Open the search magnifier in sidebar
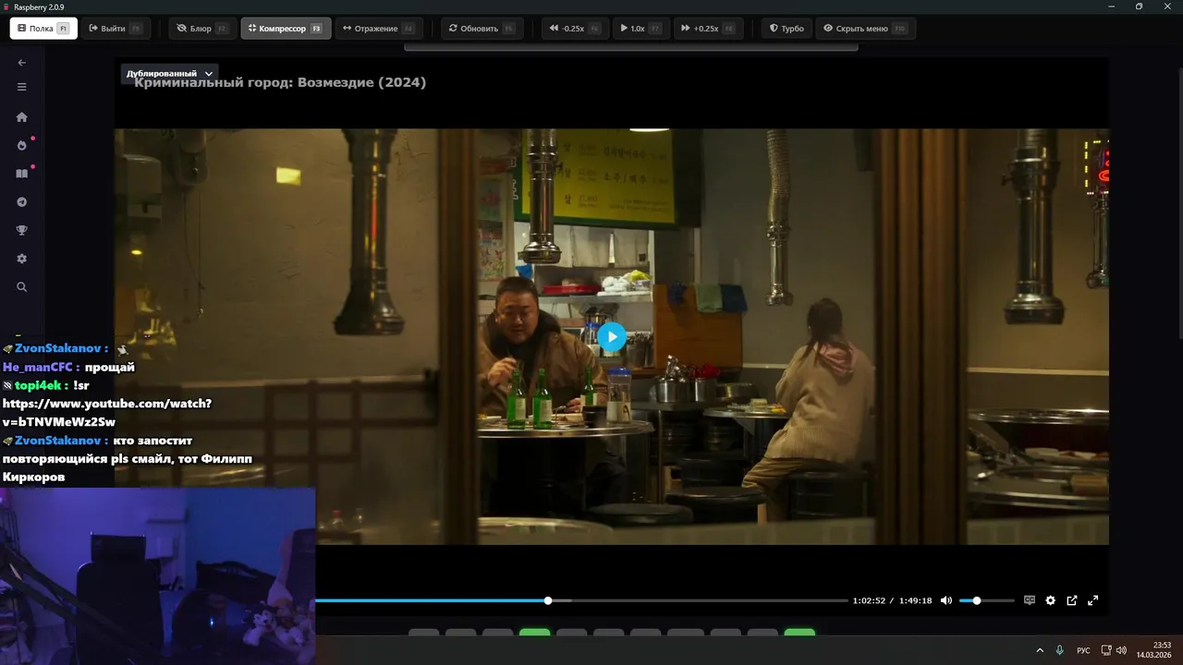The width and height of the screenshot is (1183, 665). (22, 287)
